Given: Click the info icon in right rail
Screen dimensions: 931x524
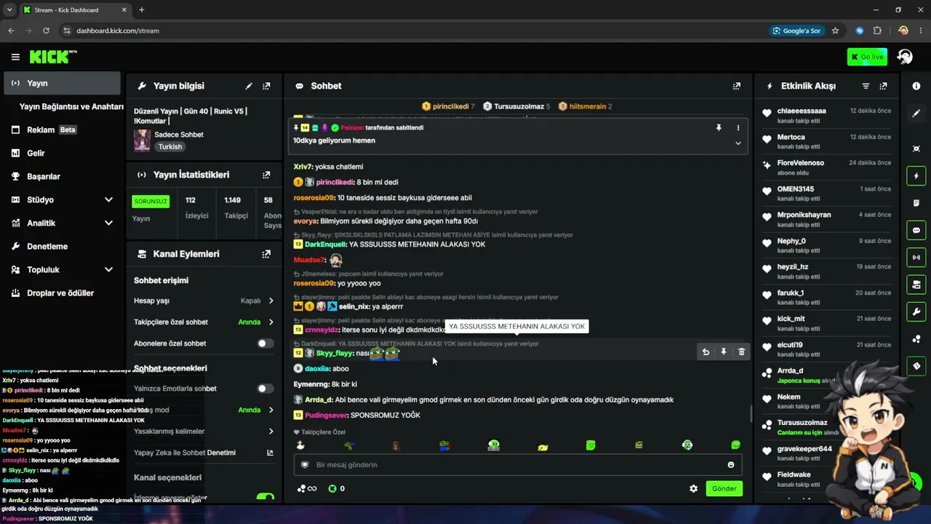Looking at the screenshot, I should 916,86.
